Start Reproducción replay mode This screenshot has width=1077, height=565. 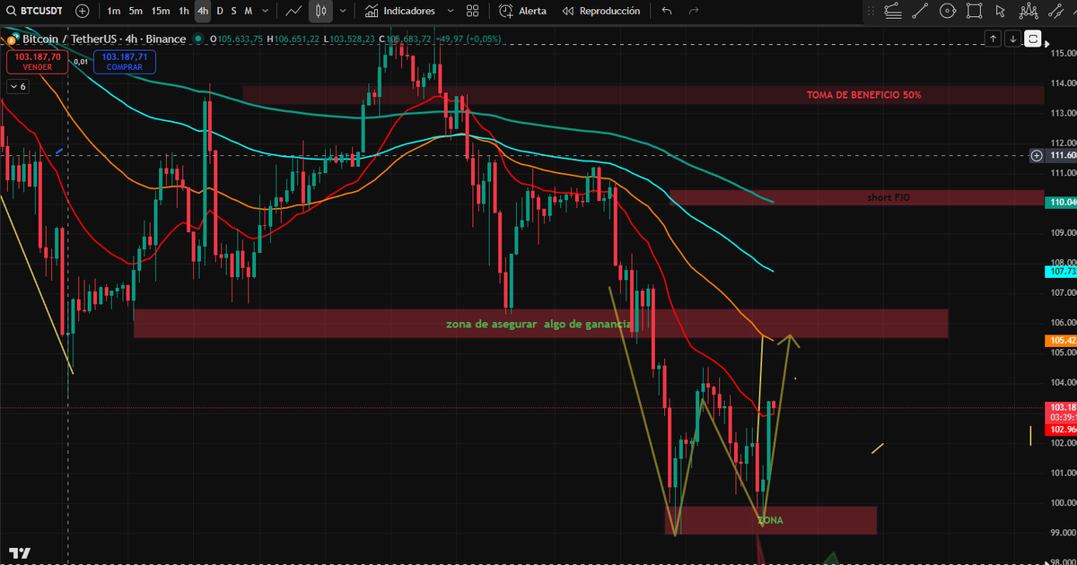[600, 11]
